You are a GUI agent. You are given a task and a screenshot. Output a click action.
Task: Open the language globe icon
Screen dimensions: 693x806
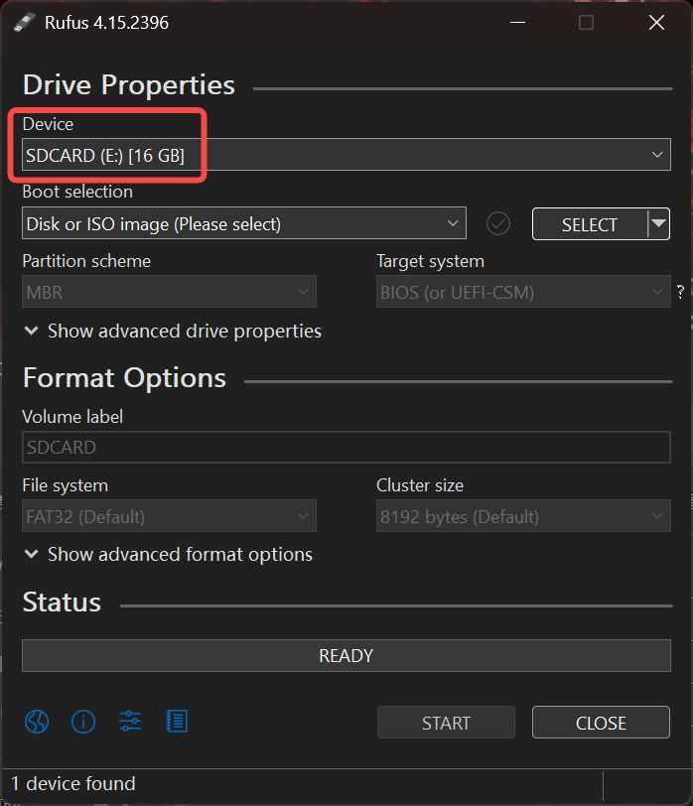click(37, 722)
